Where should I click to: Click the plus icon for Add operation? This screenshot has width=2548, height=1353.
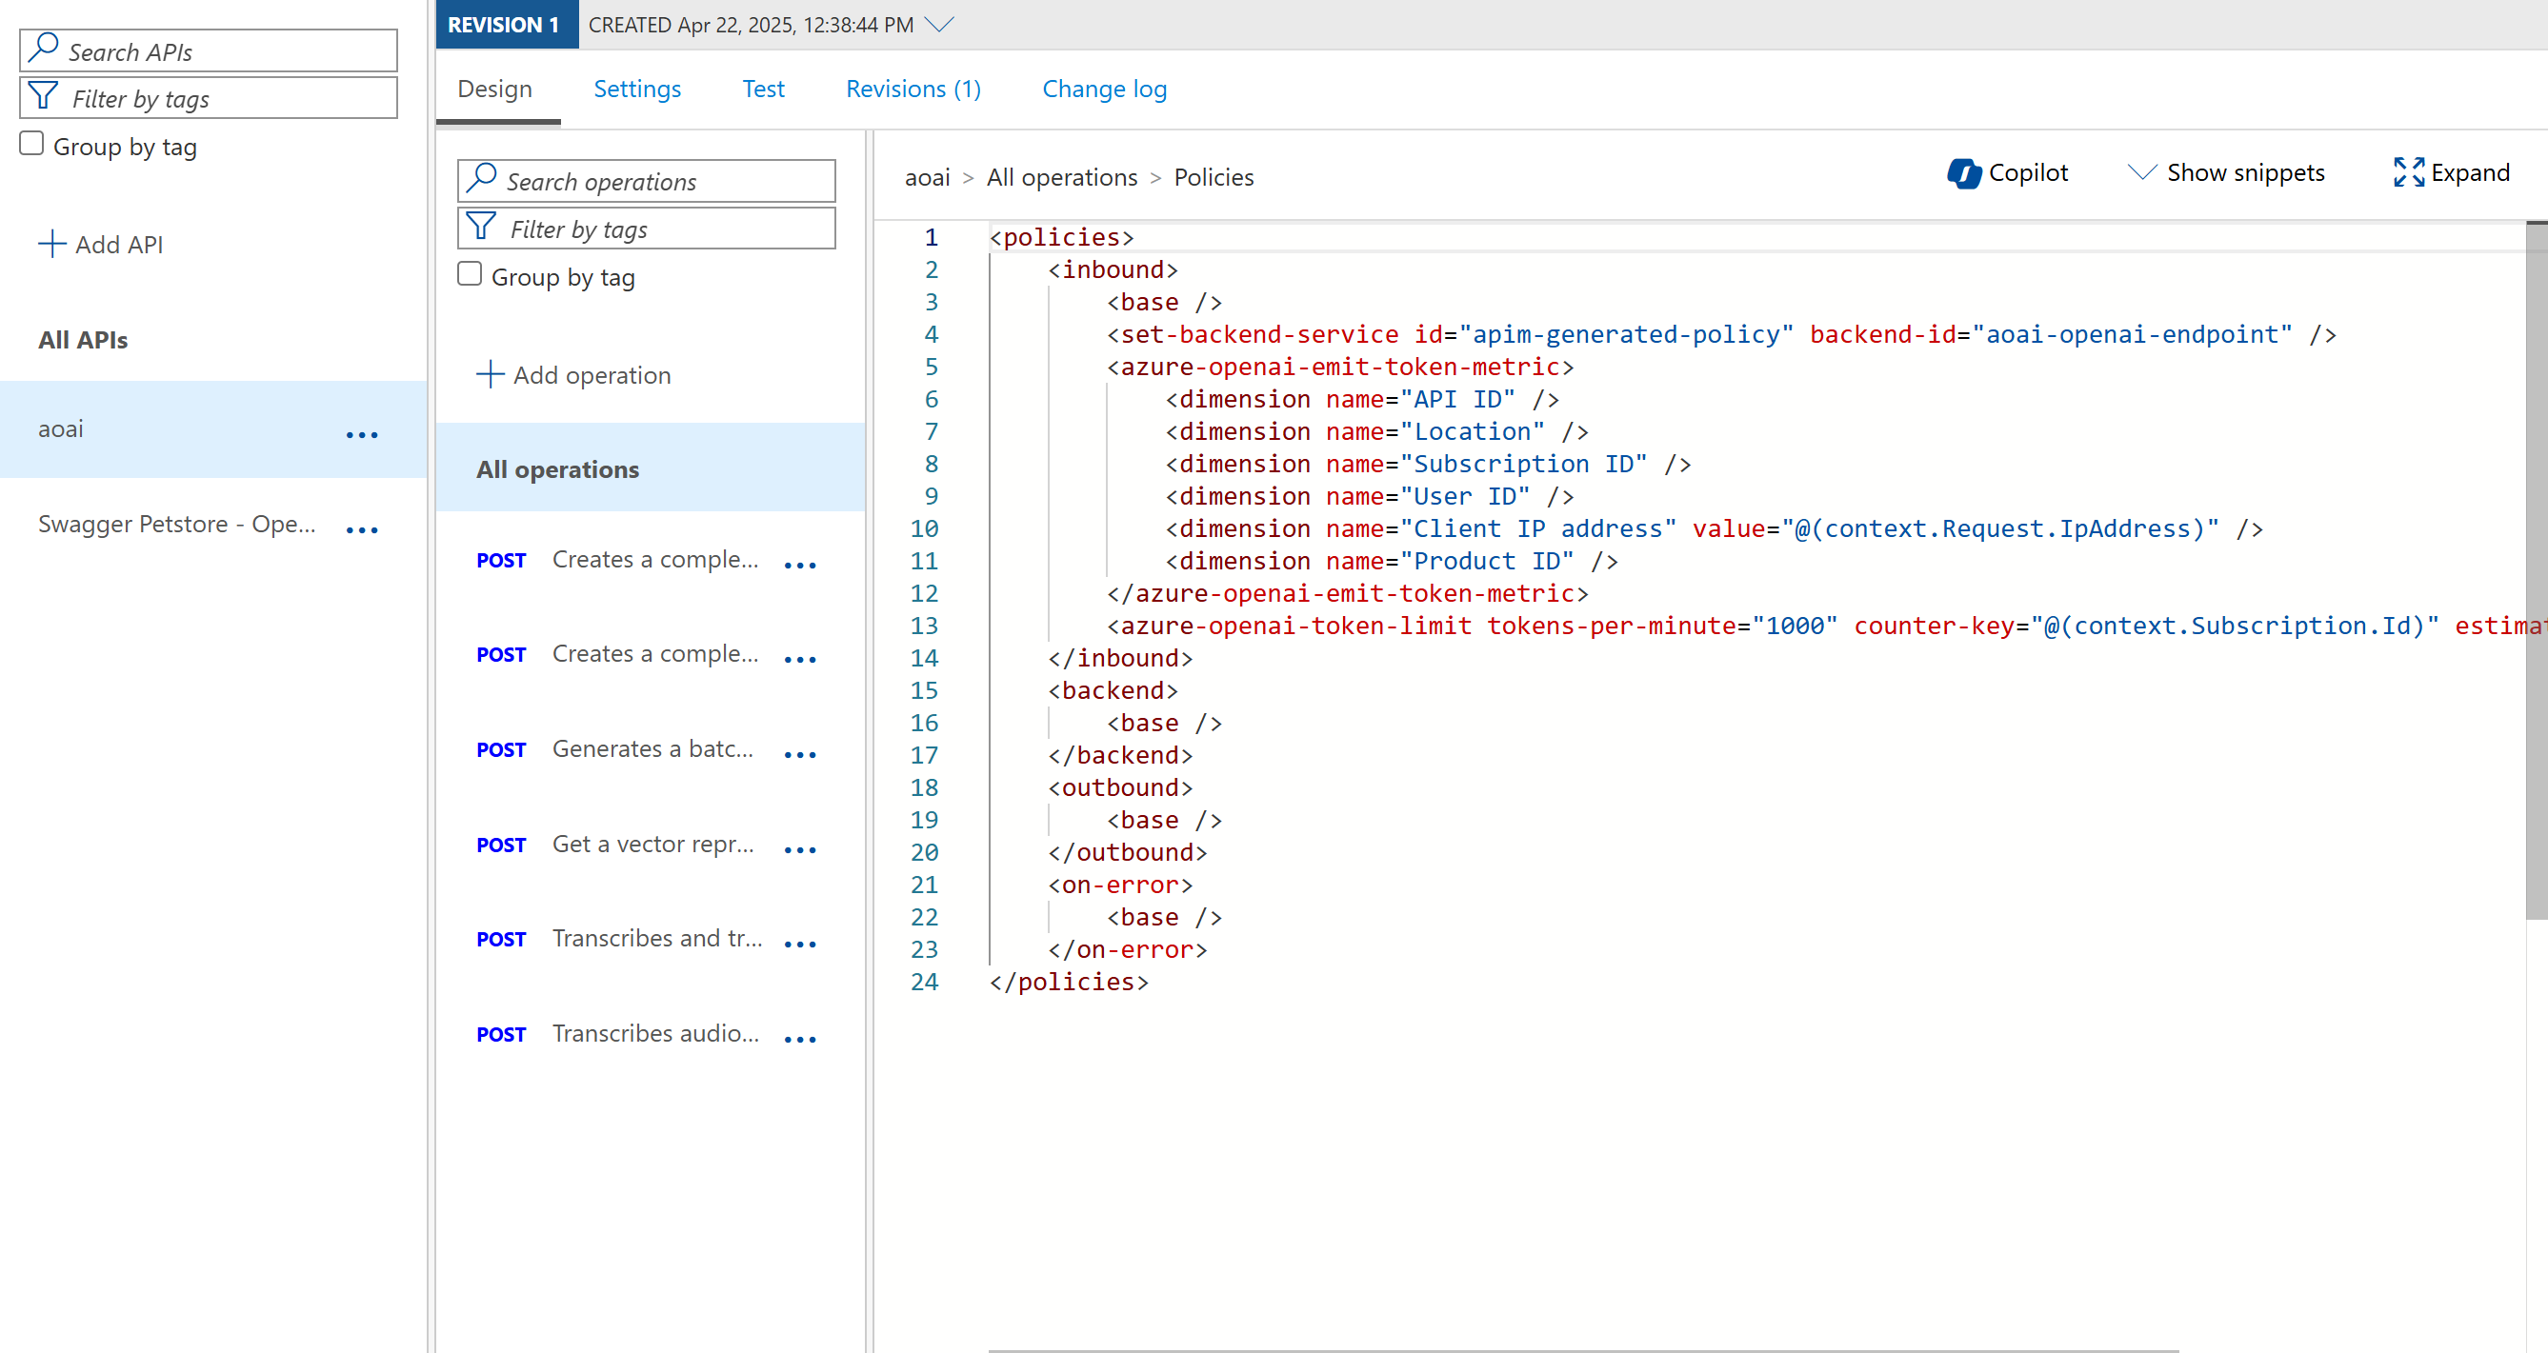coord(490,375)
